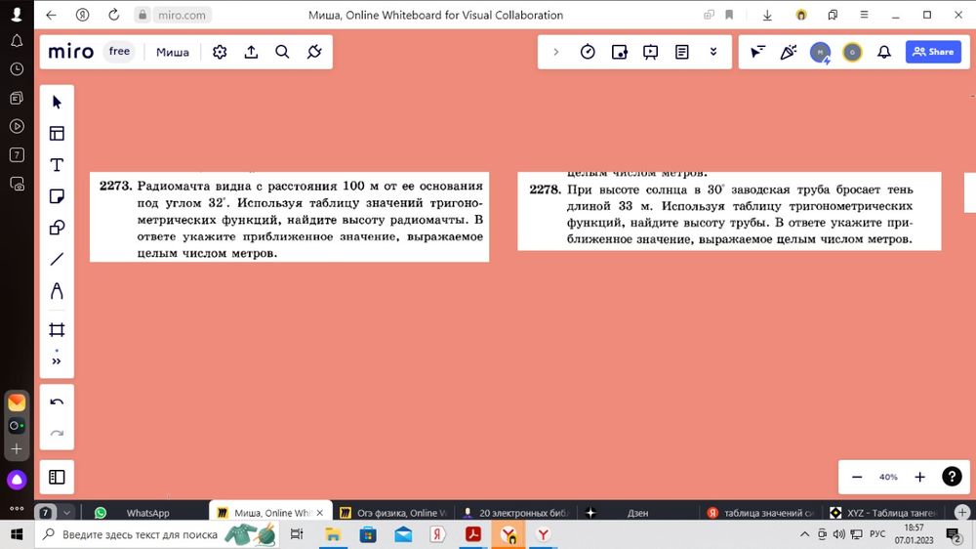
Task: Redo the action
Action: (x=57, y=433)
